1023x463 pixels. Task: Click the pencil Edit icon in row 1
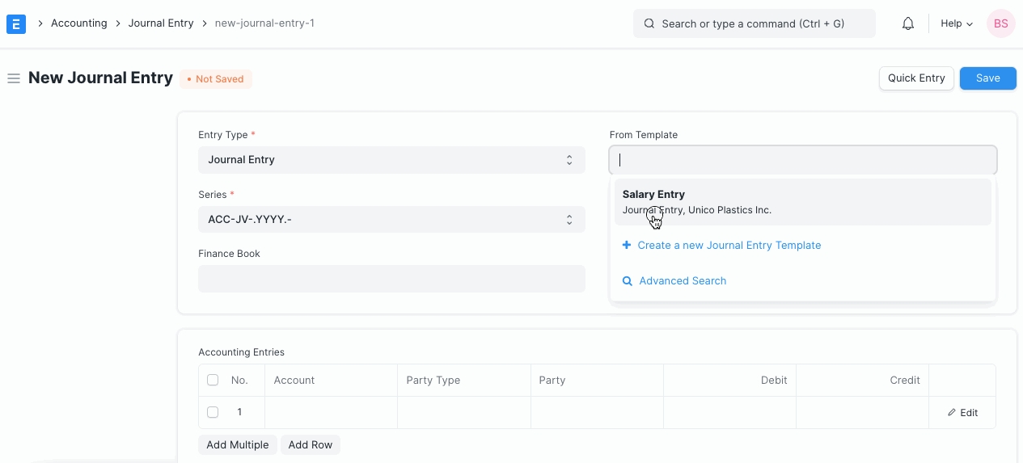(952, 413)
